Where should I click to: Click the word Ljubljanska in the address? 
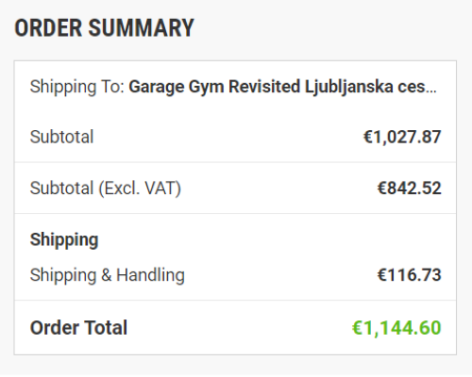[x=349, y=87]
